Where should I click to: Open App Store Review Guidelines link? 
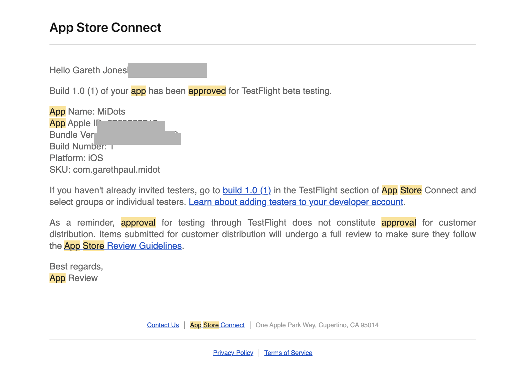[123, 246]
